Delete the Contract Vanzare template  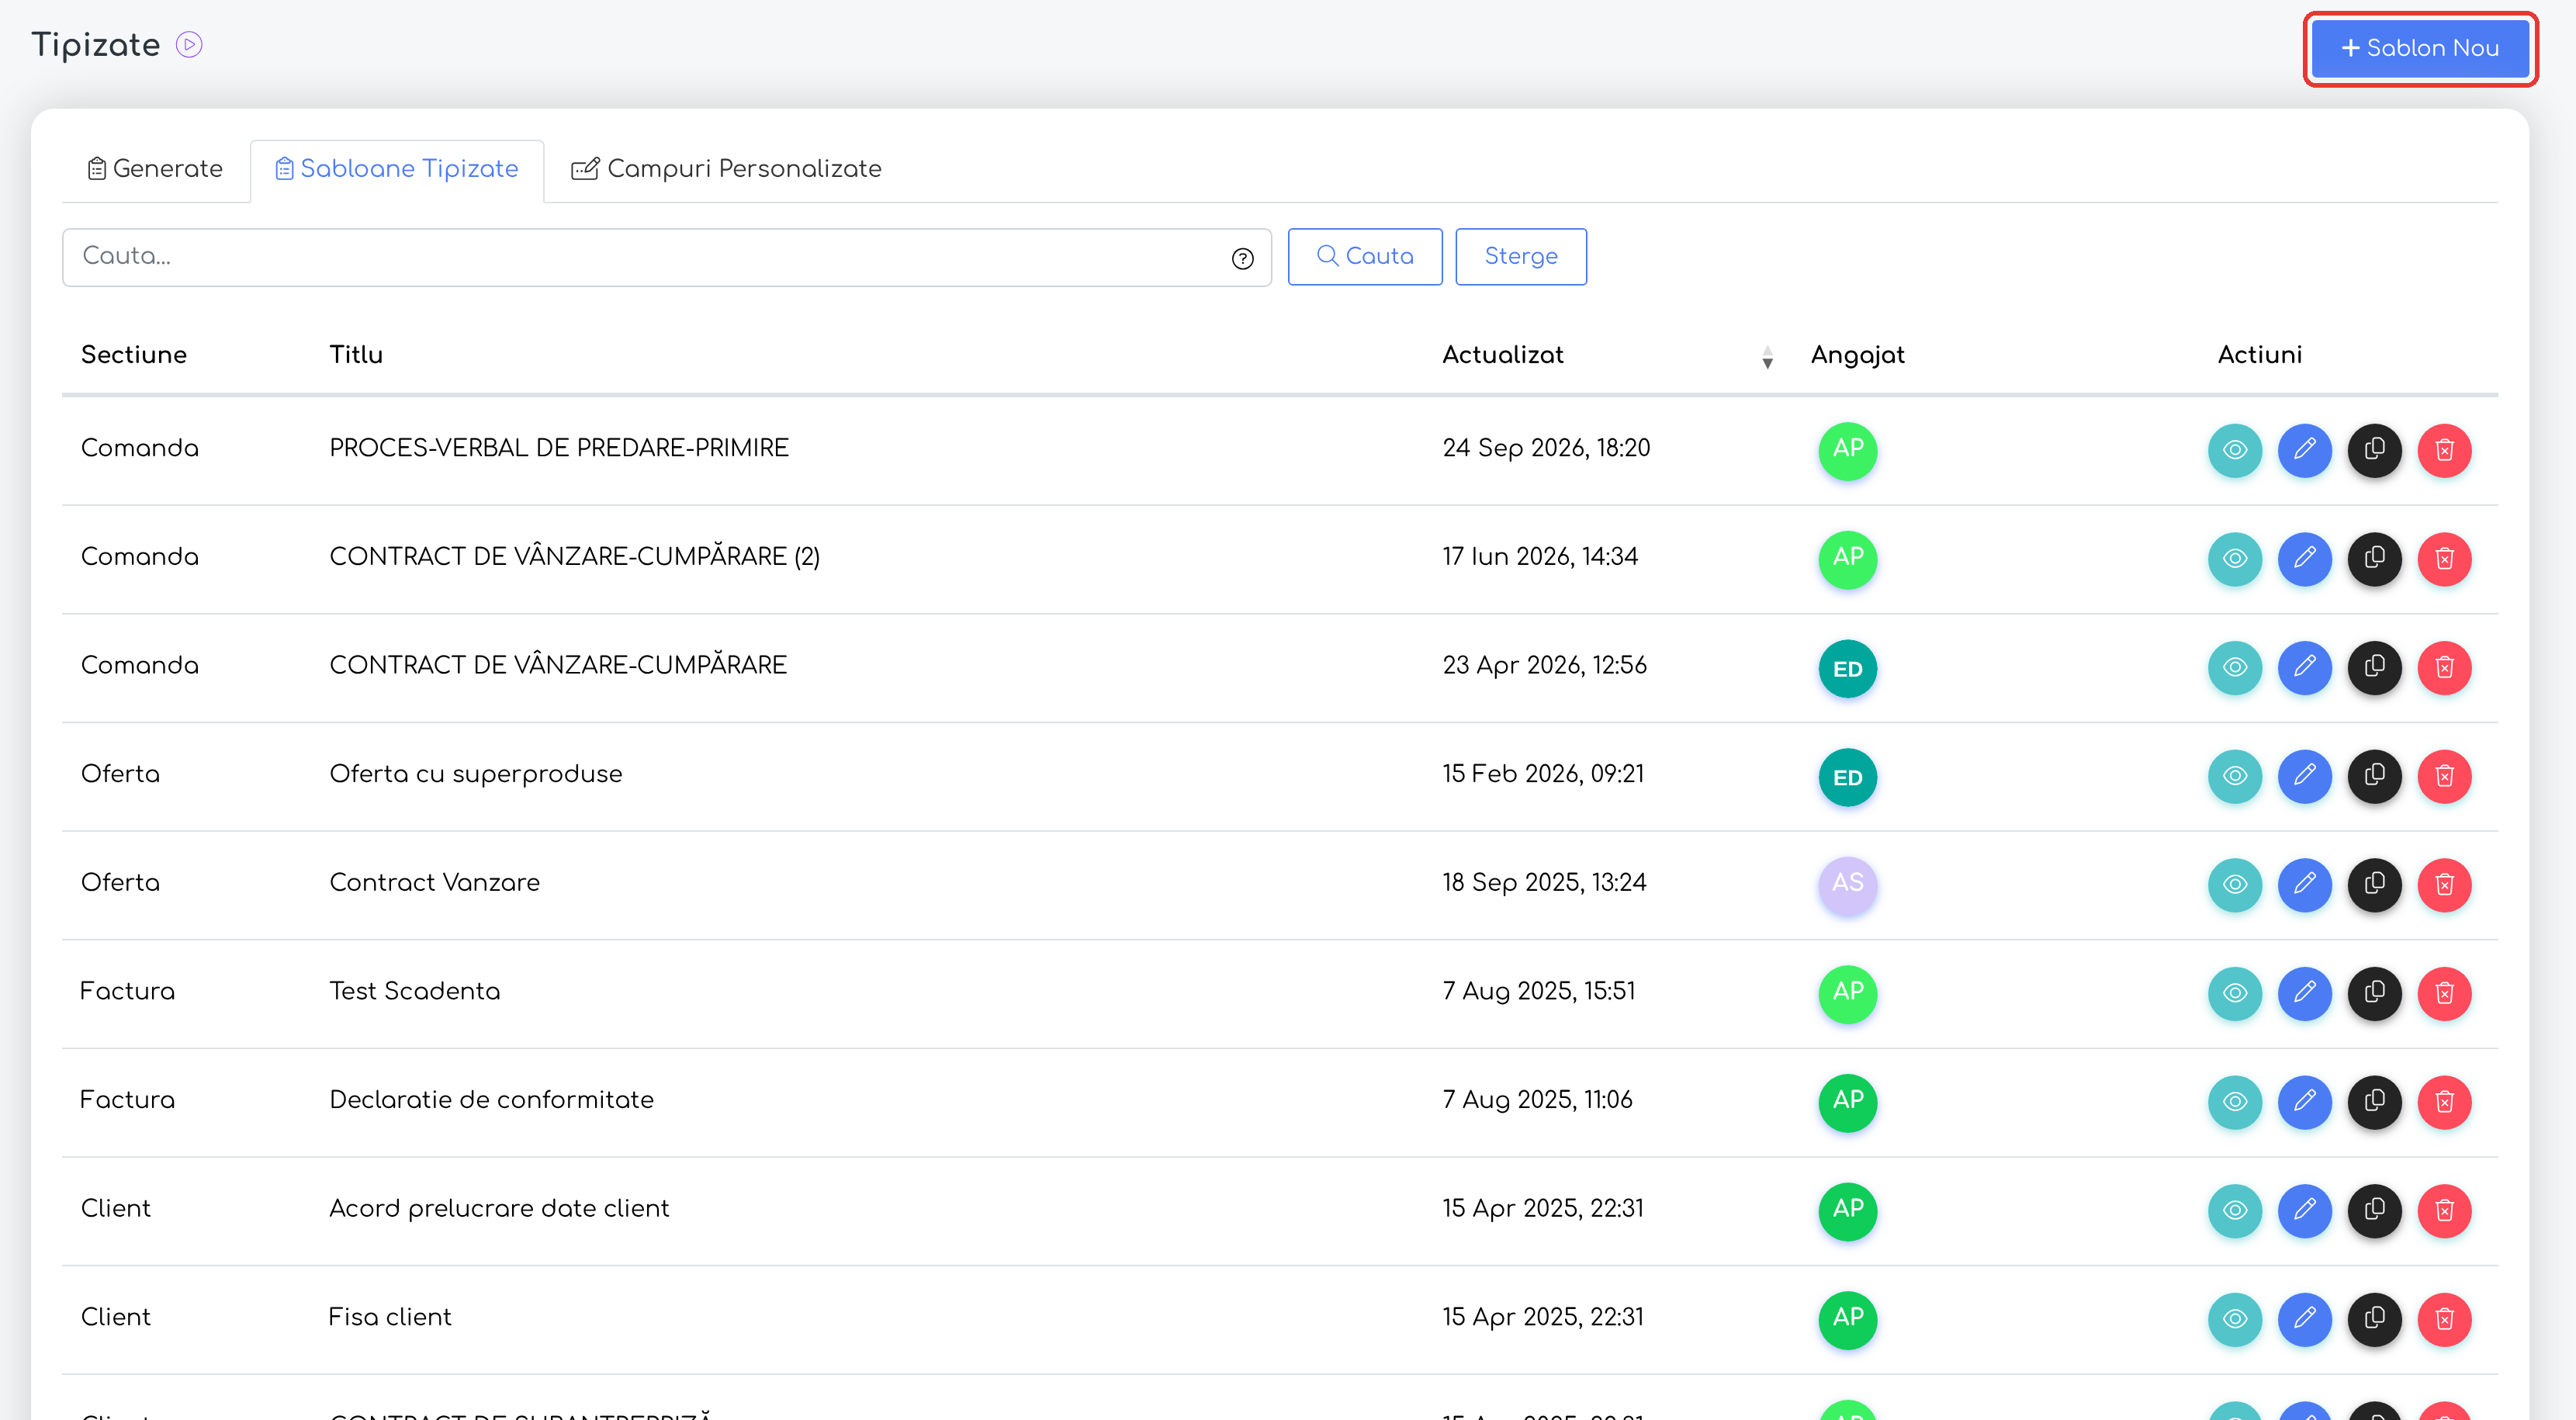(x=2444, y=886)
